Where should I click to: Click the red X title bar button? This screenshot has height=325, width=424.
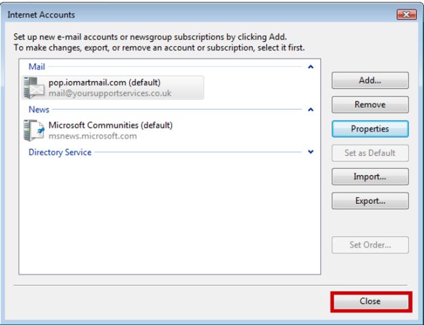[406, 14]
